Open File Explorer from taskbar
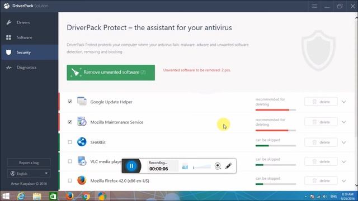The image size is (358, 201). 37,196
